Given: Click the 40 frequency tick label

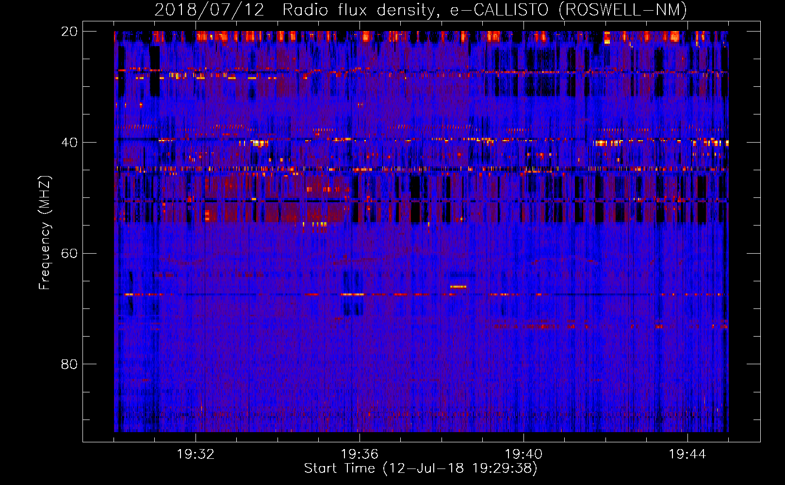Looking at the screenshot, I should (69, 143).
